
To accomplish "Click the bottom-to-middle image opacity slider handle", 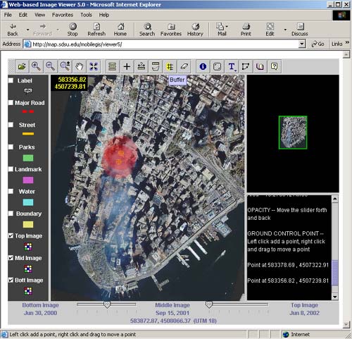I will tap(107, 305).
